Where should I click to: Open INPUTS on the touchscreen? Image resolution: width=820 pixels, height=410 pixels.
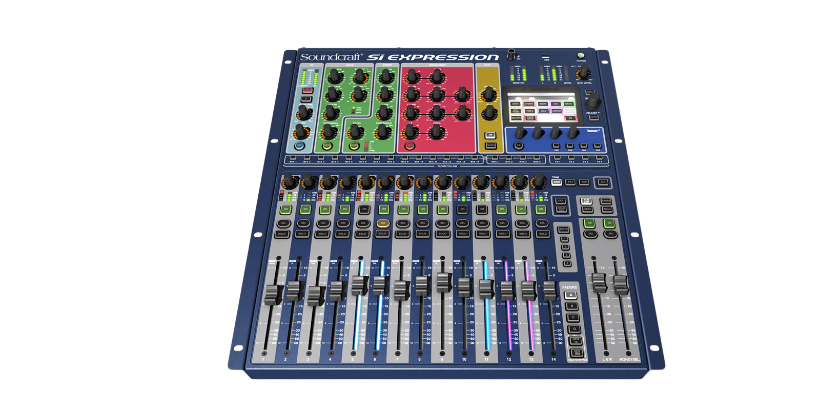(x=568, y=104)
